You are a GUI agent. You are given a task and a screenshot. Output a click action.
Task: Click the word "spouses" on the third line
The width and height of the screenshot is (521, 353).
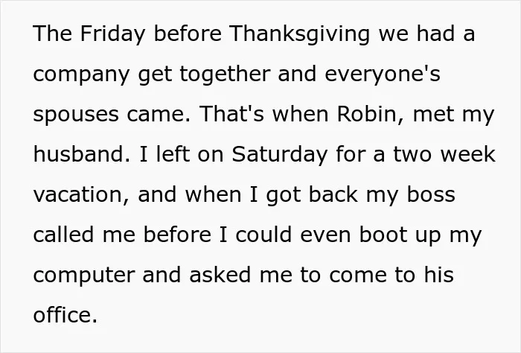pos(76,115)
